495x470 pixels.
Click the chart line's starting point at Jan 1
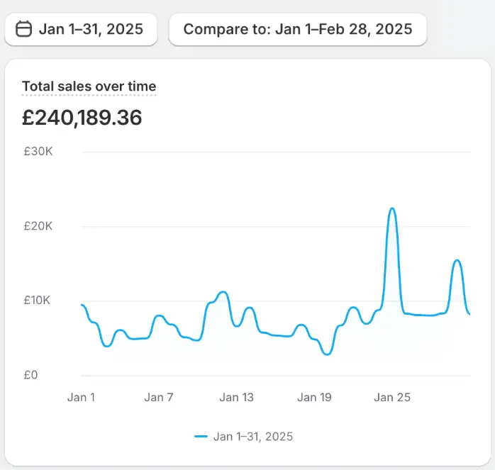(x=82, y=305)
